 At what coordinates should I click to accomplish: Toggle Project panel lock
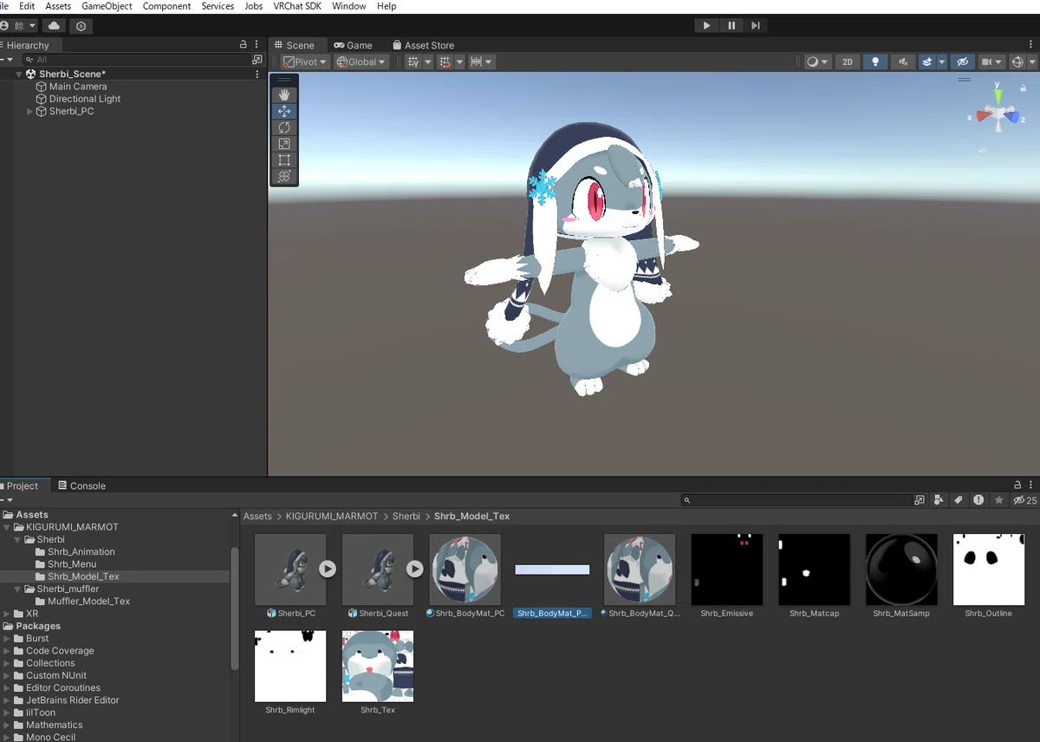(1018, 485)
